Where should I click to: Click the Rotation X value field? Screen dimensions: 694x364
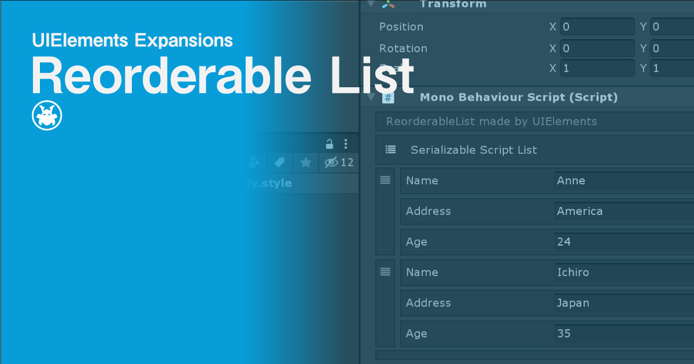pos(596,49)
